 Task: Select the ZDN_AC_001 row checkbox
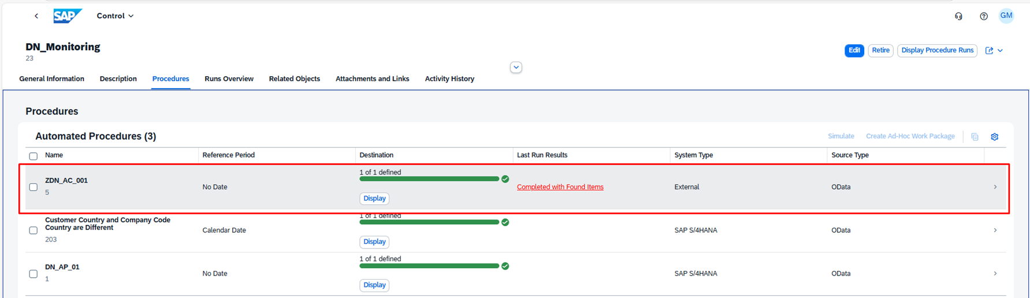[34, 187]
